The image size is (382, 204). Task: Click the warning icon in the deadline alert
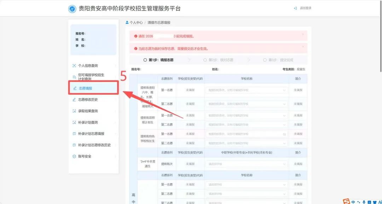136,36
